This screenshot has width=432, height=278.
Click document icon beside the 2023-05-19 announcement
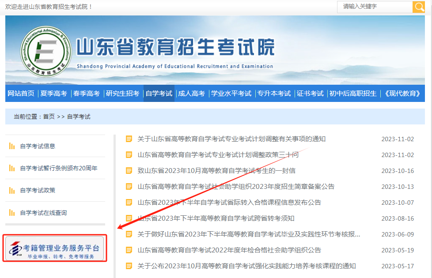129,250
